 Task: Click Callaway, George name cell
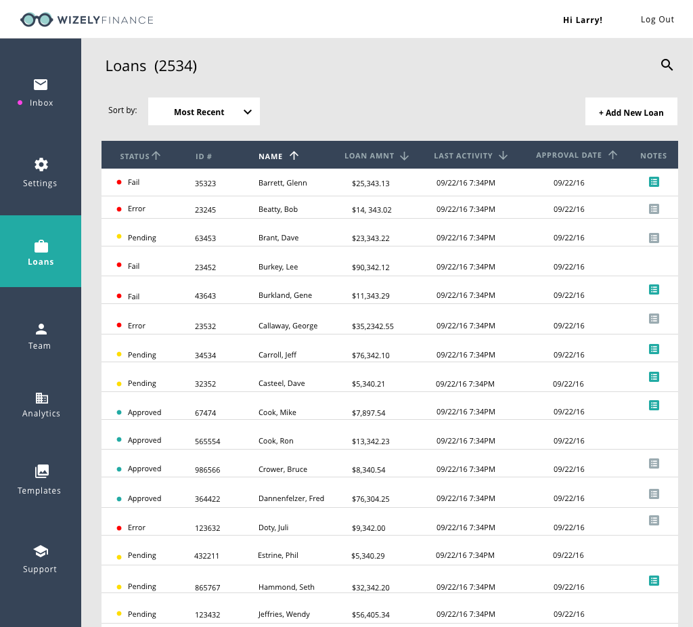(x=288, y=326)
